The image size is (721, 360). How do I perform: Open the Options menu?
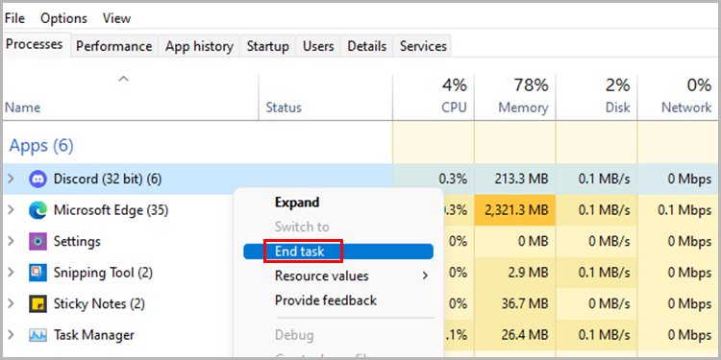[x=63, y=18]
